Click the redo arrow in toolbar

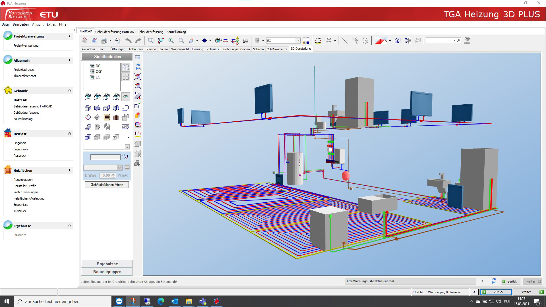pos(138,41)
